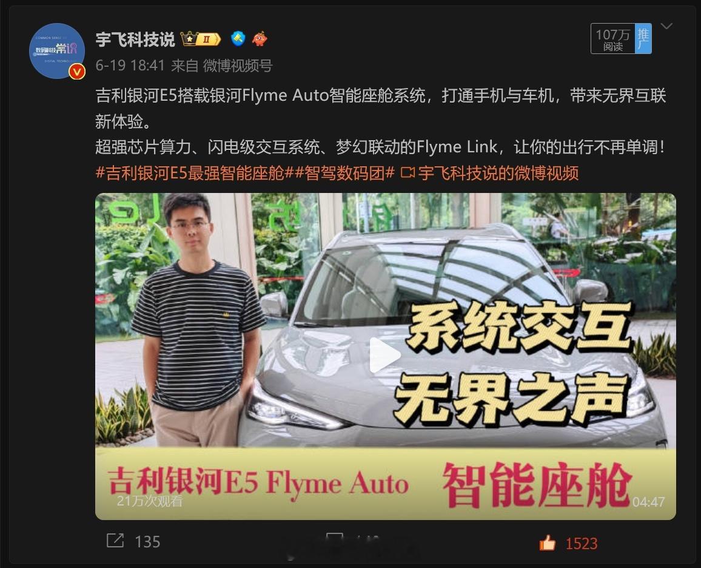Click the orange verified V badge
This screenshot has height=568, width=701.
(77, 72)
